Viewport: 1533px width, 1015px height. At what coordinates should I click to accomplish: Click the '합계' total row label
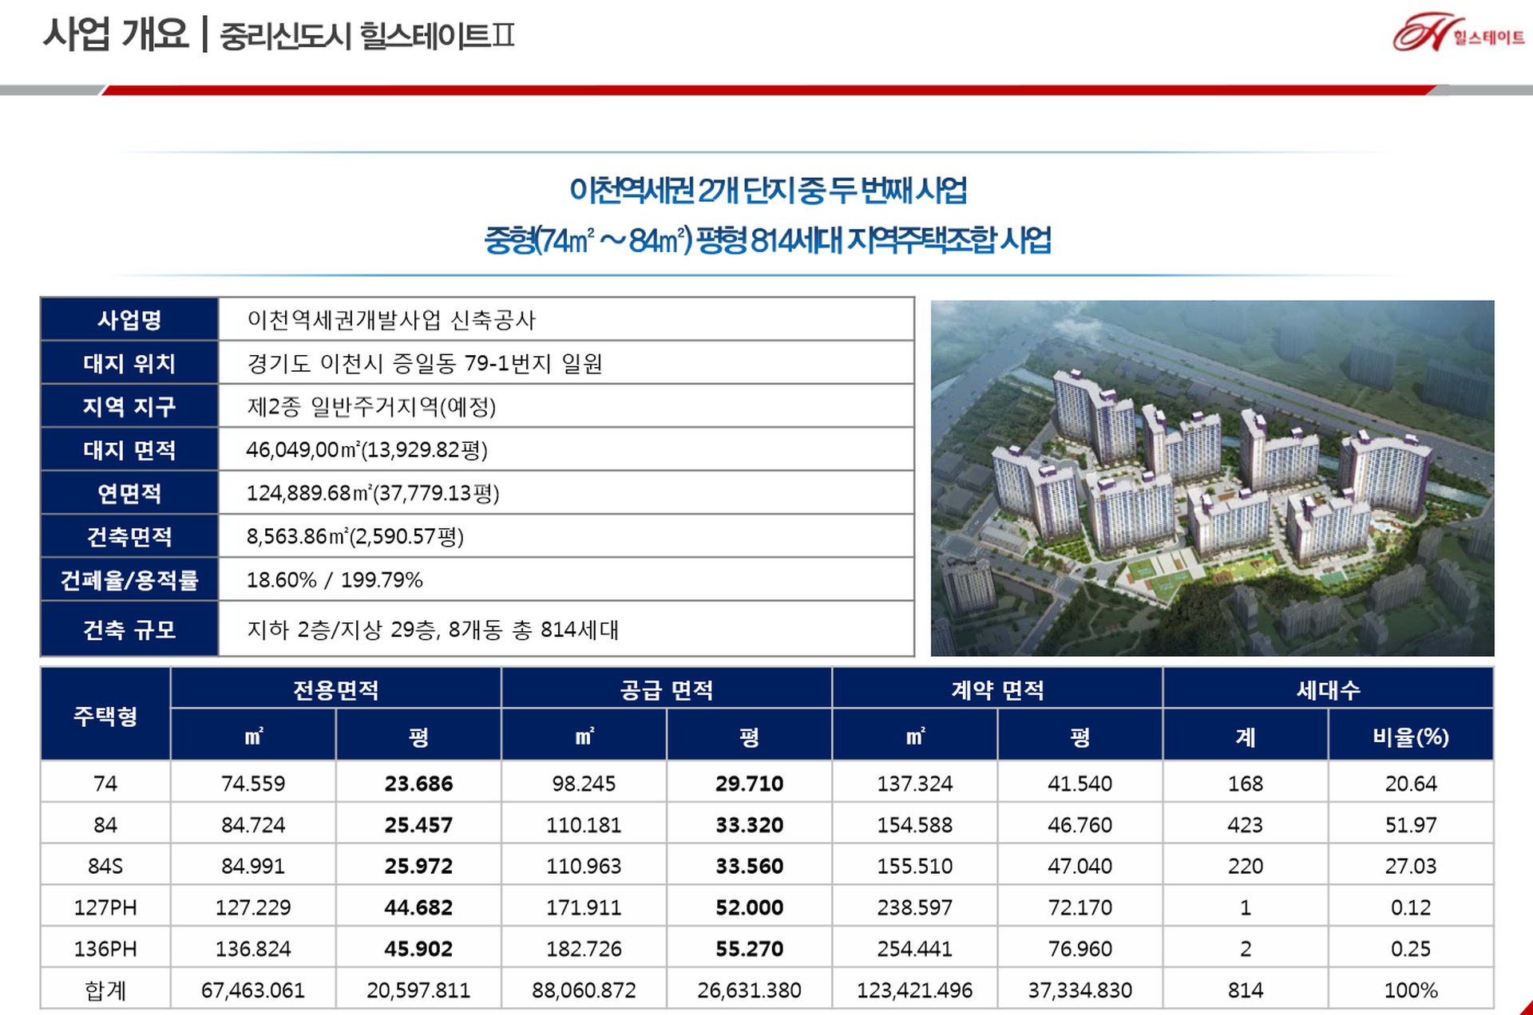(x=105, y=990)
